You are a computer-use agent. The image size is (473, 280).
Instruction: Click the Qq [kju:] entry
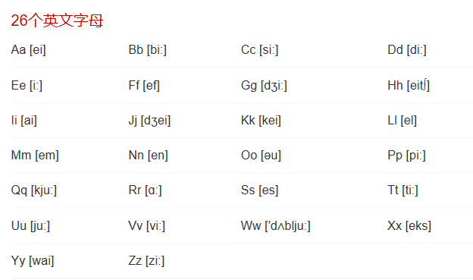[34, 190]
